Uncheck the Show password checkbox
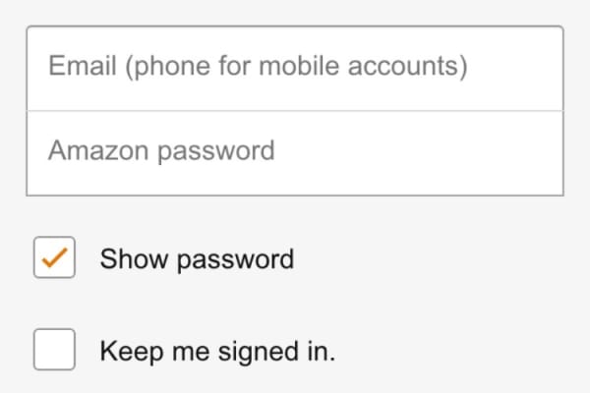 [x=54, y=258]
